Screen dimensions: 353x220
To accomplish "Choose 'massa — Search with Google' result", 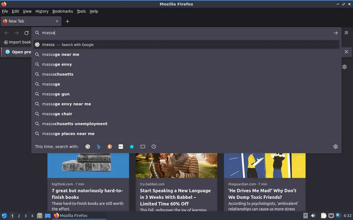I will (x=186, y=45).
